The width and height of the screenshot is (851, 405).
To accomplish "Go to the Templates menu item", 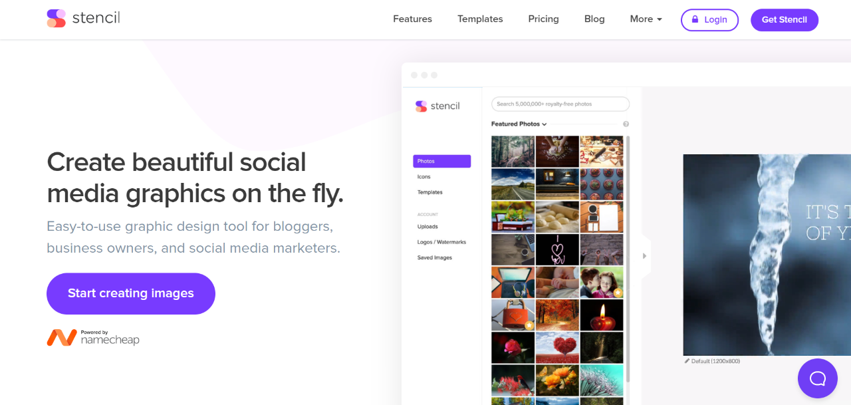I will (480, 19).
